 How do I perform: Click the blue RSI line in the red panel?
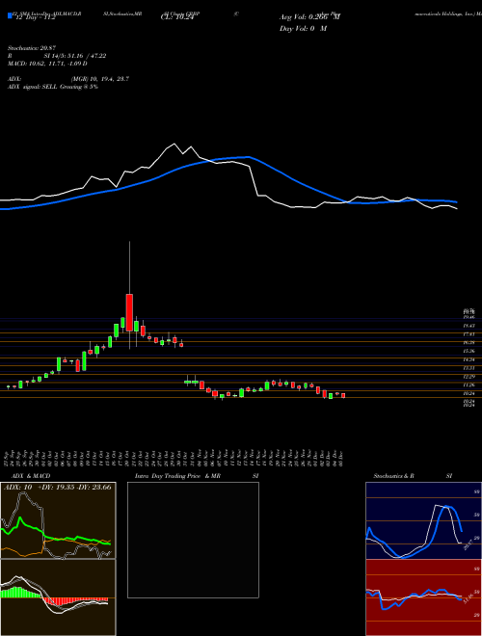click(414, 597)
